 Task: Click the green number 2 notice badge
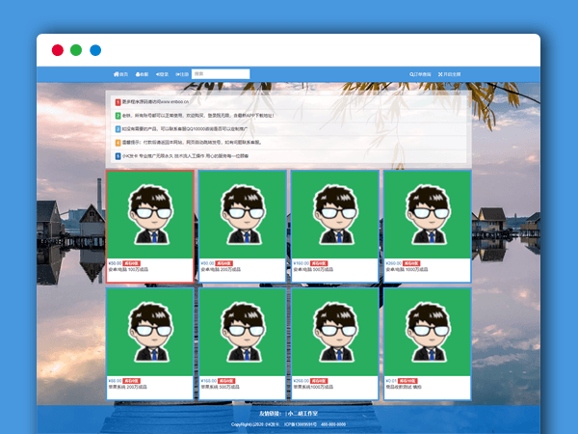(x=118, y=115)
